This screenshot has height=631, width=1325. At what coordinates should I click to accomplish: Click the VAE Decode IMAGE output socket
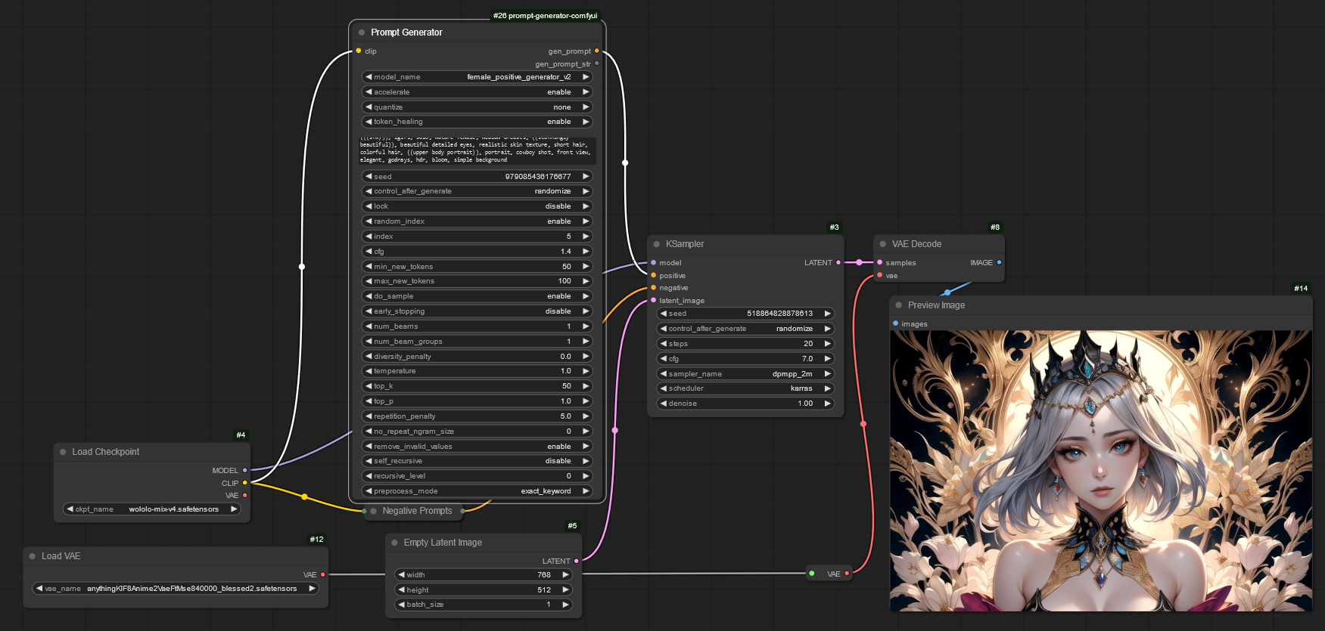pyautogui.click(x=999, y=262)
